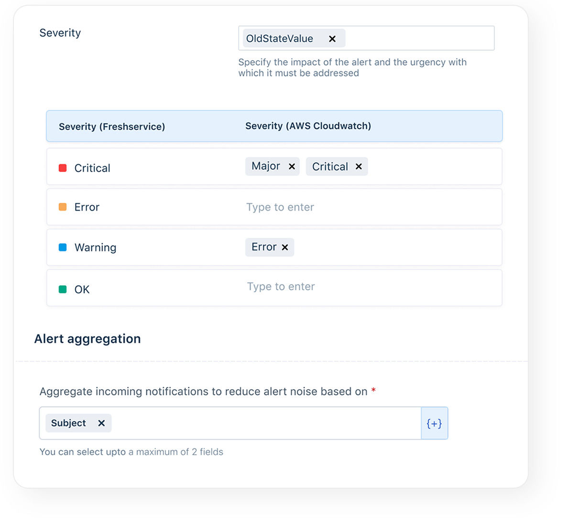
Task: Click the red Critical severity swatch
Action: click(63, 168)
